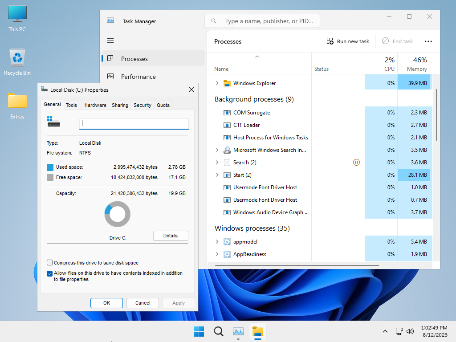Screen dimensions: 456x342
Task: Click the AppReadiness gear icon
Action: pyautogui.click(x=227, y=254)
